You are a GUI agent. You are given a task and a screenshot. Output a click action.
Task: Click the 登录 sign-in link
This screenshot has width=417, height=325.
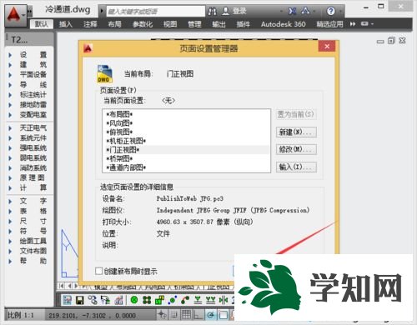[239, 11]
